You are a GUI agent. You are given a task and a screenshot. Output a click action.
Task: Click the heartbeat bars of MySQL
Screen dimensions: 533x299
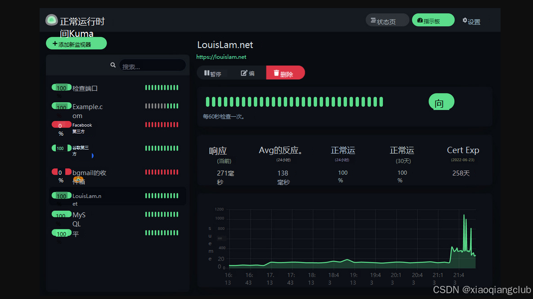click(162, 214)
